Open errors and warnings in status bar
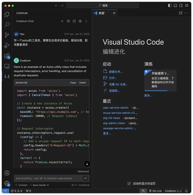The image size is (193, 195). pyautogui.click(x=17, y=191)
